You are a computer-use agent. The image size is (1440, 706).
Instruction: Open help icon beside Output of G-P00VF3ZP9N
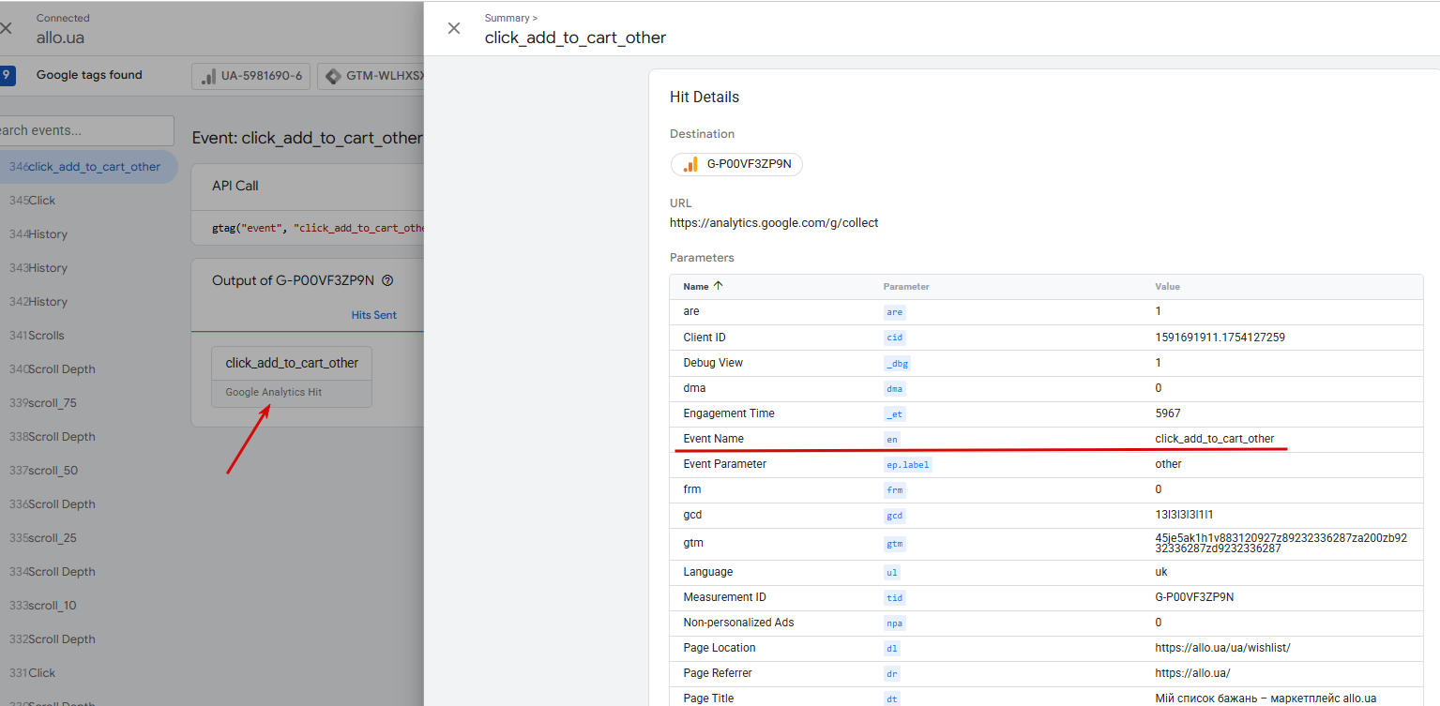click(x=387, y=280)
